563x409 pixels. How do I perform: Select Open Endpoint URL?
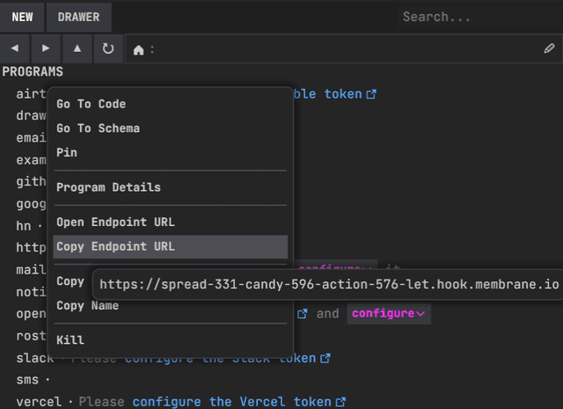point(115,222)
